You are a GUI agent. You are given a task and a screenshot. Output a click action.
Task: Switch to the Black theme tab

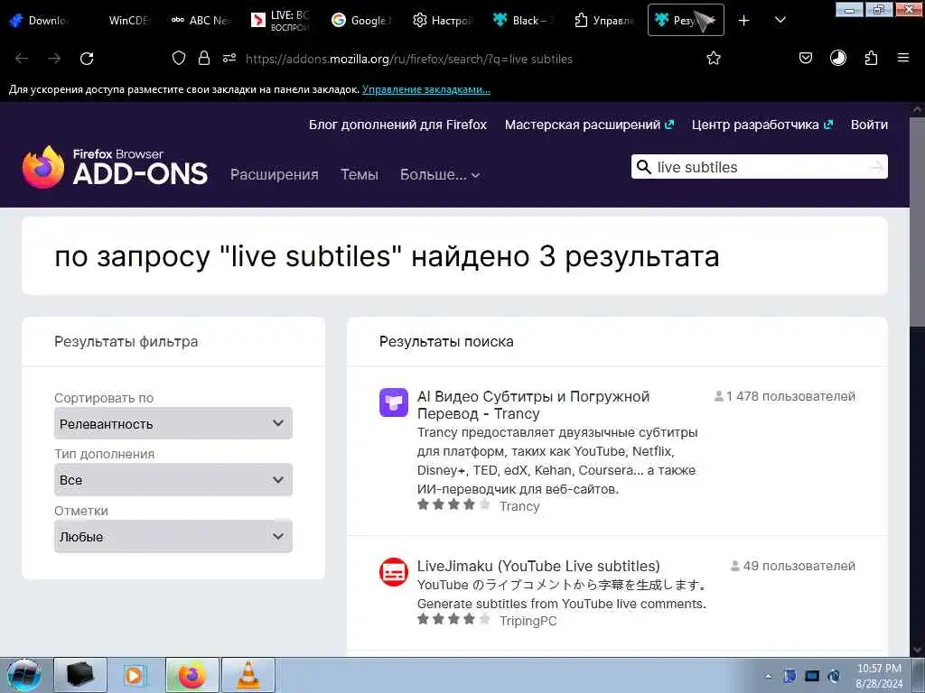(523, 21)
